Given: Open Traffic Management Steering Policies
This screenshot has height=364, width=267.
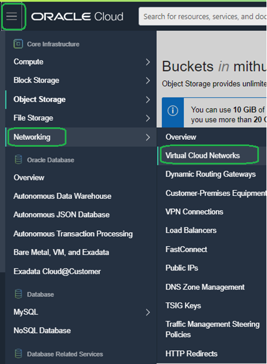Looking at the screenshot, I should (213, 329).
